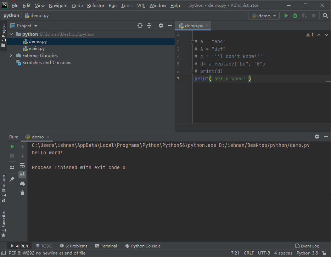Toggle tool window buttons icon in status bar
The height and width of the screenshot is (257, 331).
[x=4, y=253]
